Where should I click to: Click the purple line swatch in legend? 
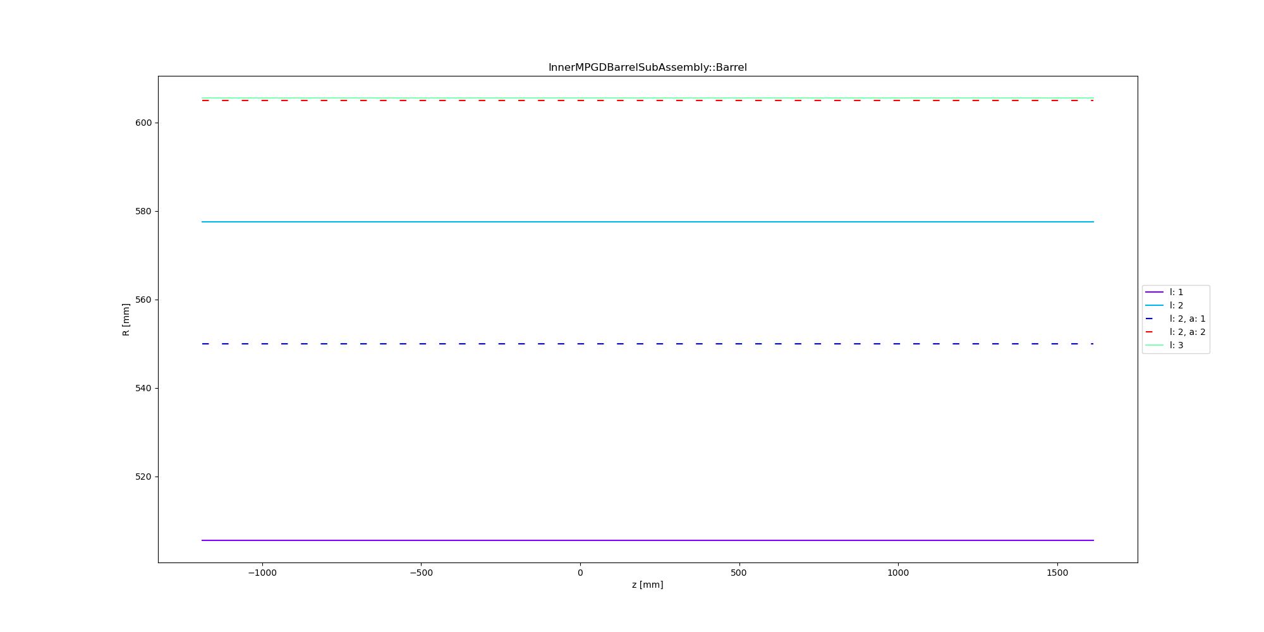click(1154, 292)
